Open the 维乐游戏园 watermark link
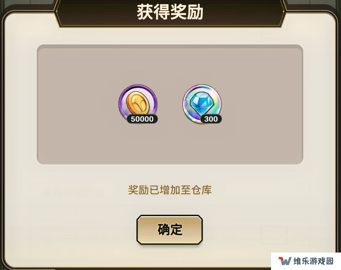 point(313,261)
